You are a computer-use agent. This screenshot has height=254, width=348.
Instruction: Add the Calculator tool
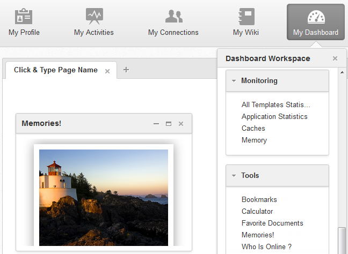pos(257,211)
